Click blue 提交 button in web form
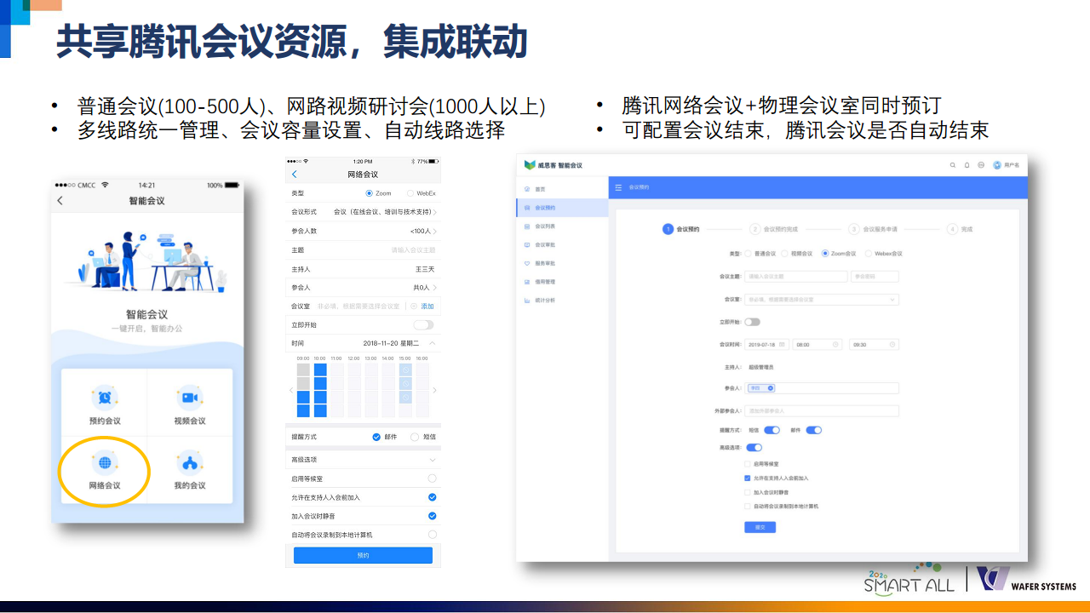Screen dimensions: 1090x613 (760, 527)
